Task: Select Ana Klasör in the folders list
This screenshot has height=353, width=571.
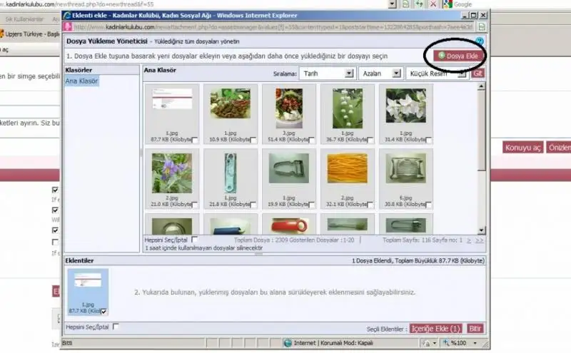Action: (x=81, y=82)
